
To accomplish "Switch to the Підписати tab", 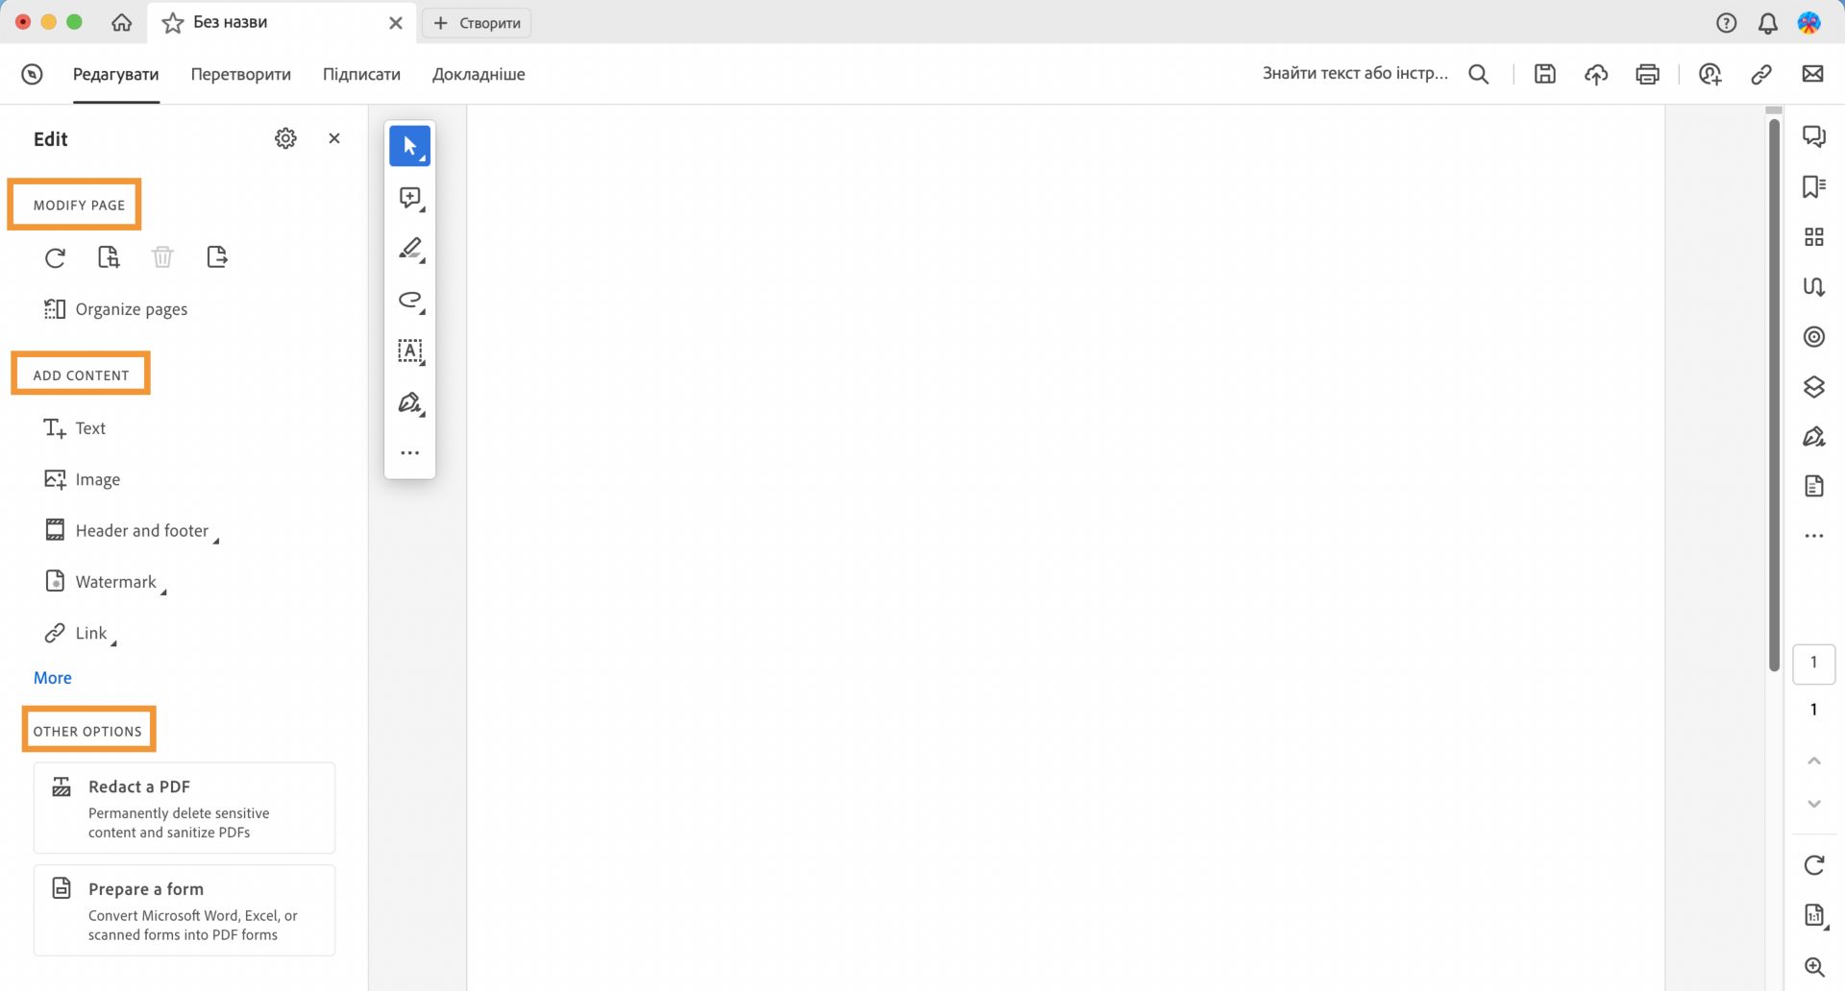I will tap(361, 74).
